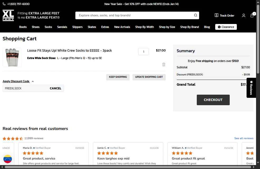
Task: Click verified badge next to Jamie C.
Action: point(108,148)
